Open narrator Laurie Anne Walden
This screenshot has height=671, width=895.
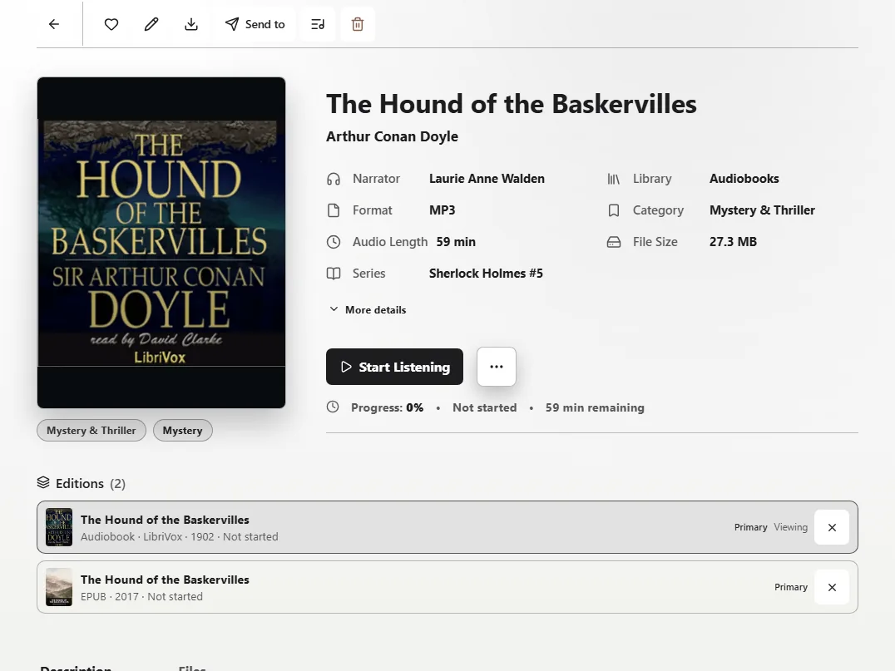(x=487, y=179)
